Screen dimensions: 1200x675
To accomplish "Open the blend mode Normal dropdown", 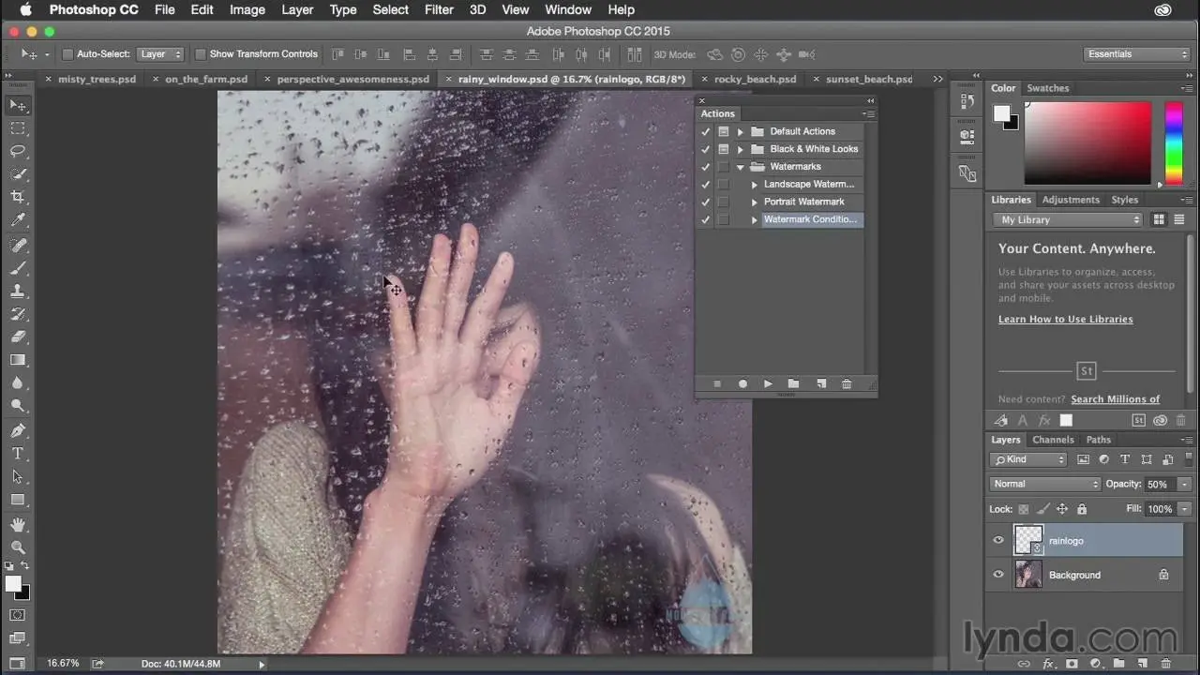I will [1044, 484].
